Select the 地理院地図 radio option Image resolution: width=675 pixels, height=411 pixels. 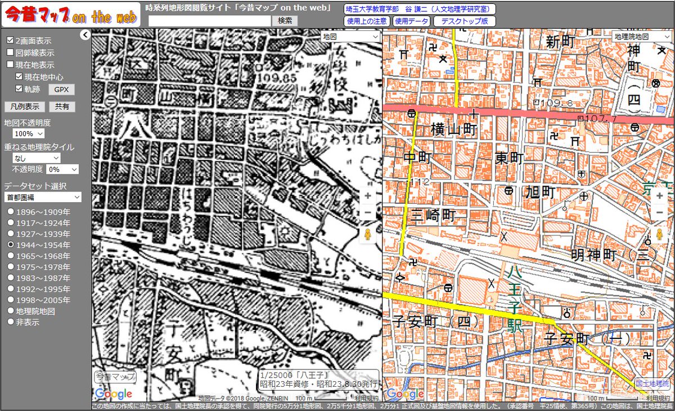click(10, 311)
